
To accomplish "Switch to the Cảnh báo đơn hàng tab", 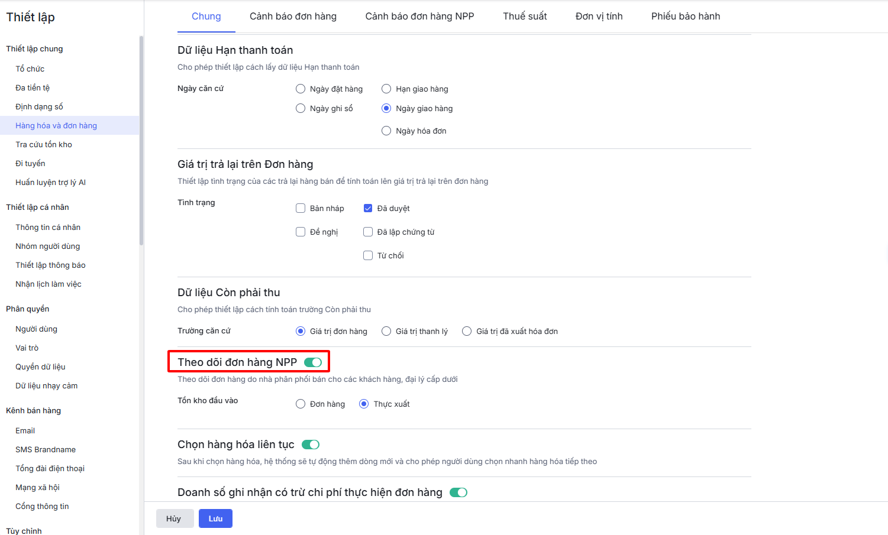I will point(293,17).
